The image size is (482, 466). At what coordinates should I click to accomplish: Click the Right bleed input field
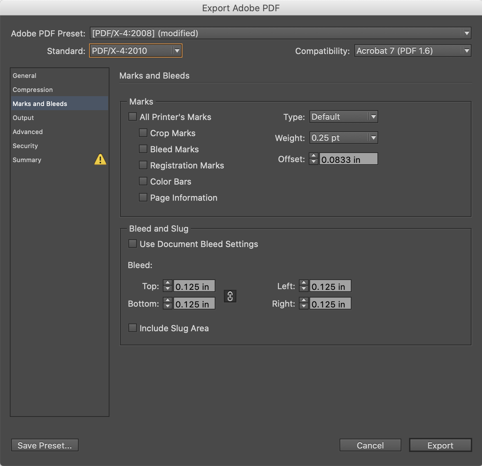(330, 304)
